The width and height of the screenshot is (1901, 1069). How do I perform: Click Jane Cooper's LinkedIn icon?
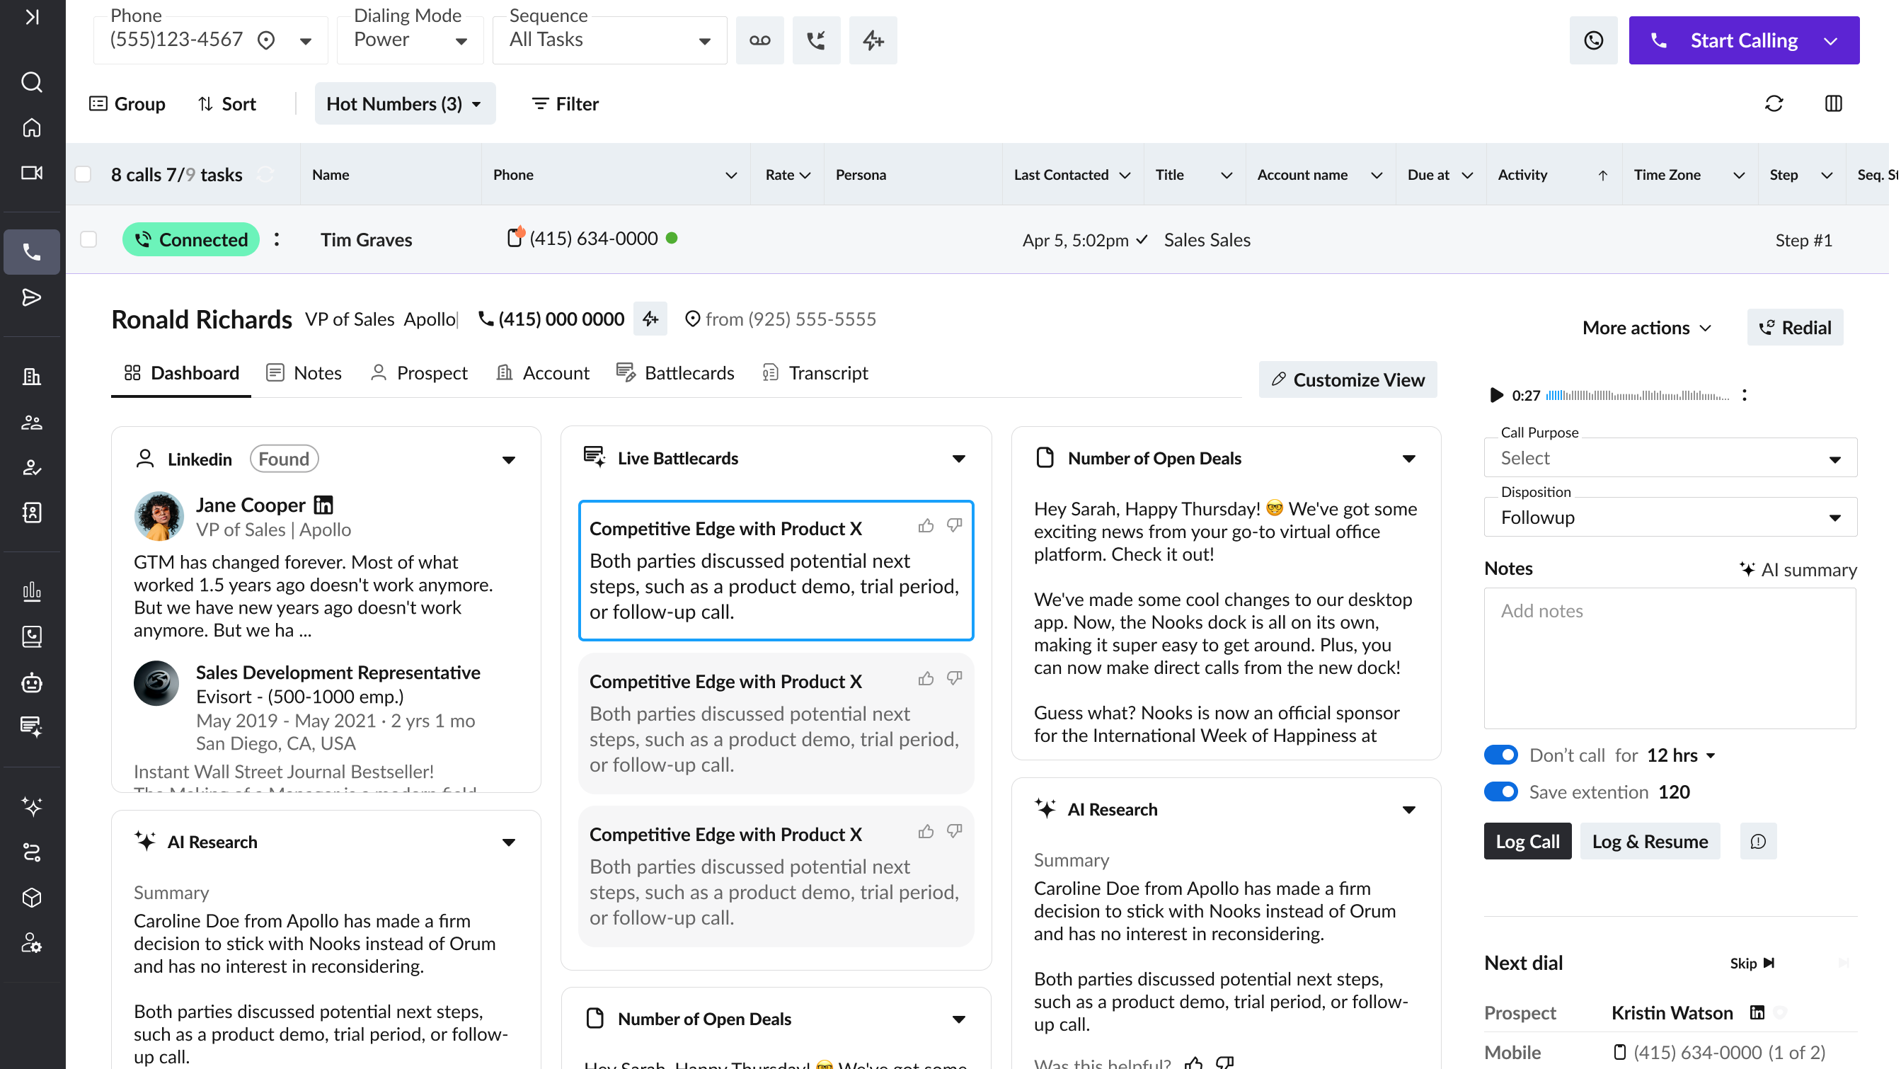point(323,505)
